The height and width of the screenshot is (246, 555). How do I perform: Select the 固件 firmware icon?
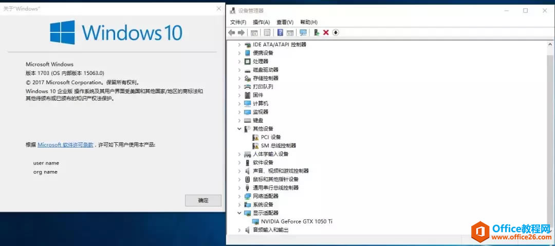[x=247, y=95]
